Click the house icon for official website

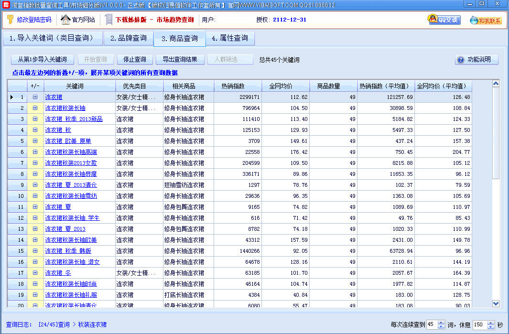coord(65,20)
